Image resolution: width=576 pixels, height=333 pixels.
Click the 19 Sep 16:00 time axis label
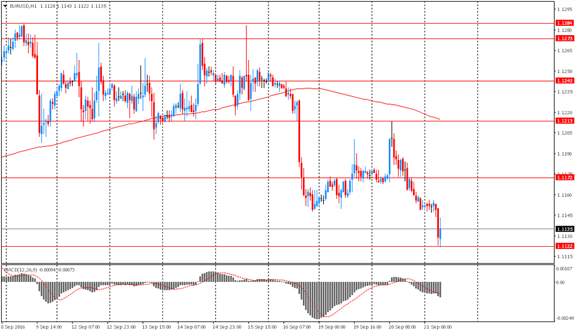tap(367, 327)
